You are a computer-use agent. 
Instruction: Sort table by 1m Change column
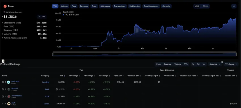pos(105,76)
